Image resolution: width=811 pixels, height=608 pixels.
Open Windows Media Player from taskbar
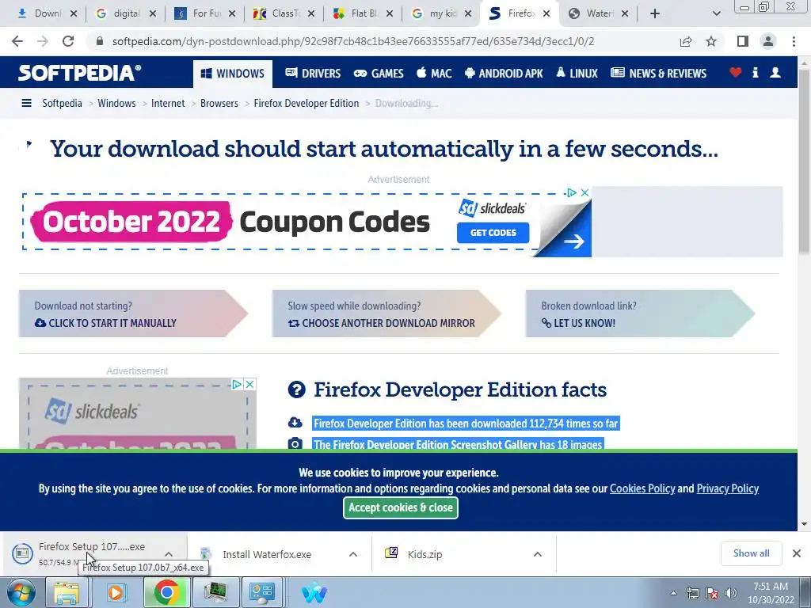(116, 592)
